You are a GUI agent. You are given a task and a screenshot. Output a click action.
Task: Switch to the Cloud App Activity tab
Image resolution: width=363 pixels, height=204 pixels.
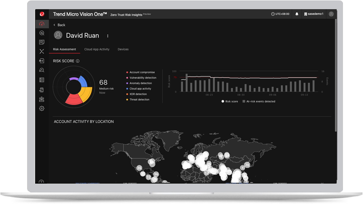97,49
